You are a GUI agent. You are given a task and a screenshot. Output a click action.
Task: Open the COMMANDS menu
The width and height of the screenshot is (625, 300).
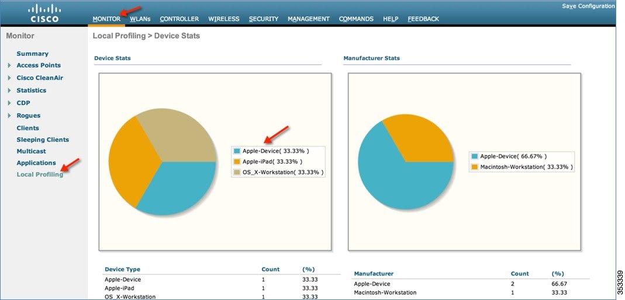[x=356, y=19]
